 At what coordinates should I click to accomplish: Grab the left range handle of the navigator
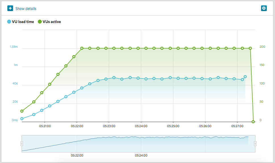pos(22,144)
